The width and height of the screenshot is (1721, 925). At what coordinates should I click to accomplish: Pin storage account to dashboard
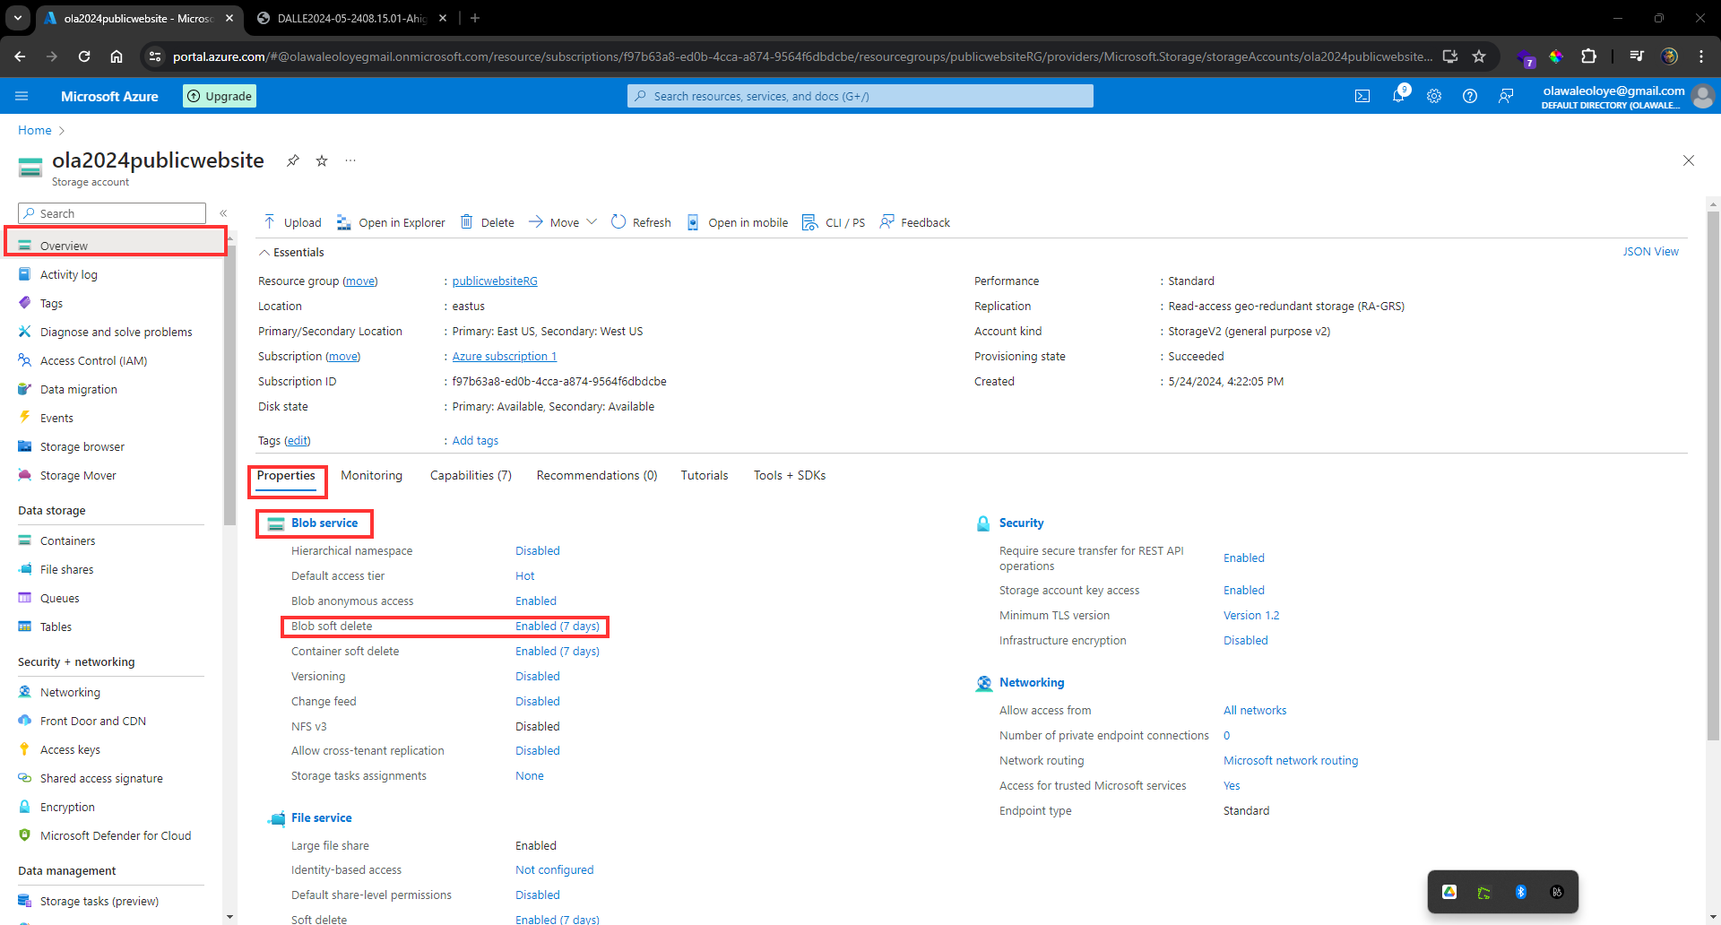(292, 160)
